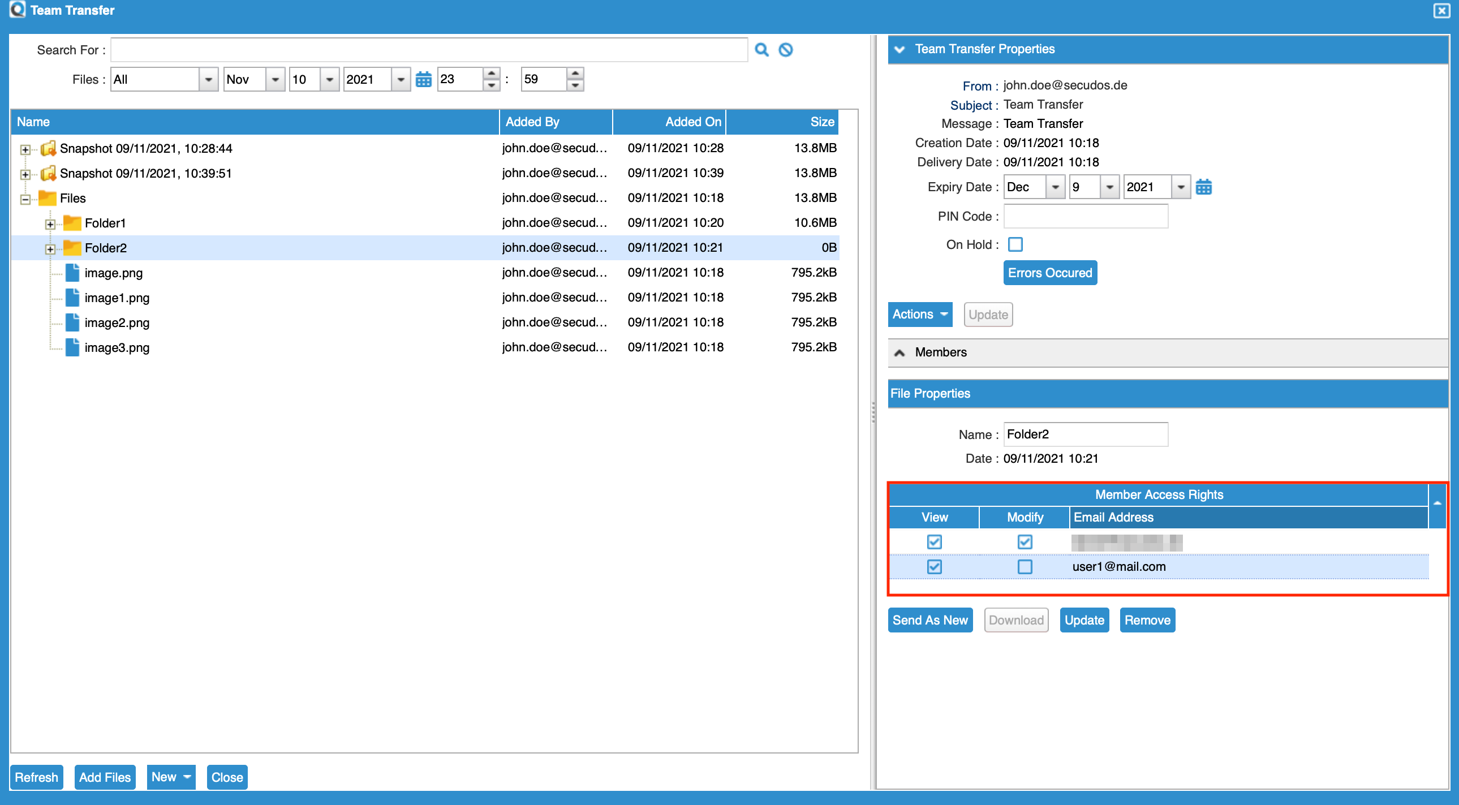1459x805 pixels.
Task: Click the clear search cancel icon
Action: (786, 50)
